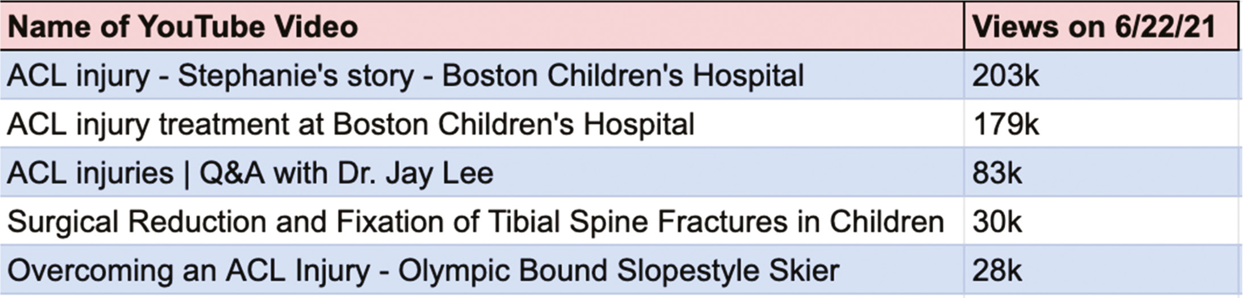Screen dimensions: 1243x298
Task: Select the 'Name of YouTube Video' header cell
Action: pos(482,26)
